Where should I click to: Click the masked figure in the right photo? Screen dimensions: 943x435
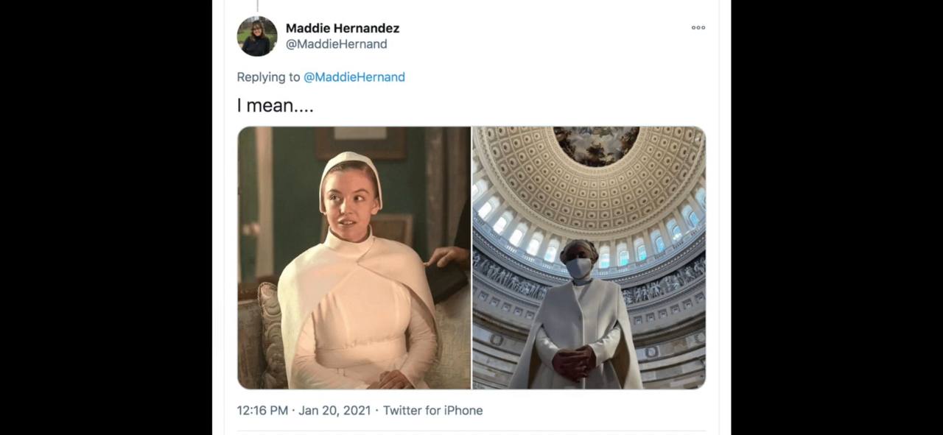pos(579,314)
